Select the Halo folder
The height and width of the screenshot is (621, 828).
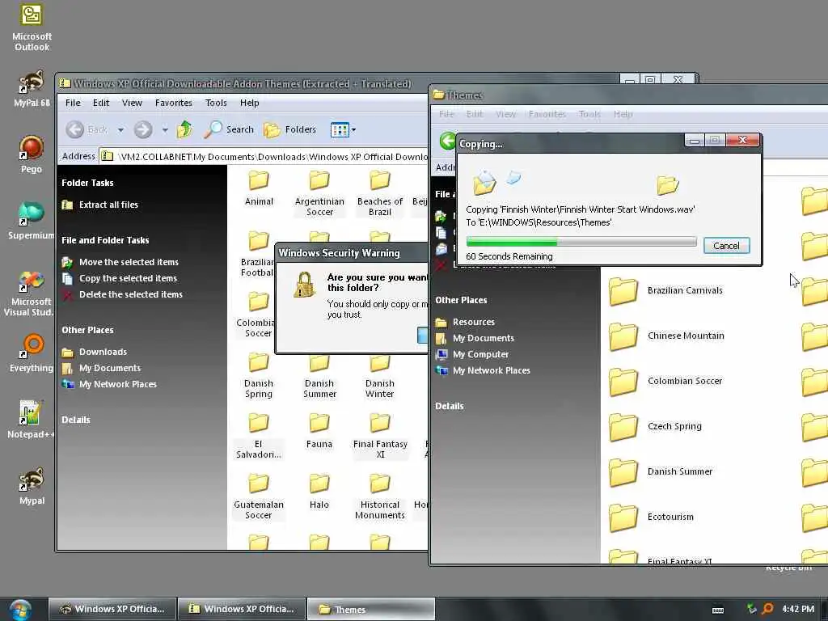click(x=319, y=492)
